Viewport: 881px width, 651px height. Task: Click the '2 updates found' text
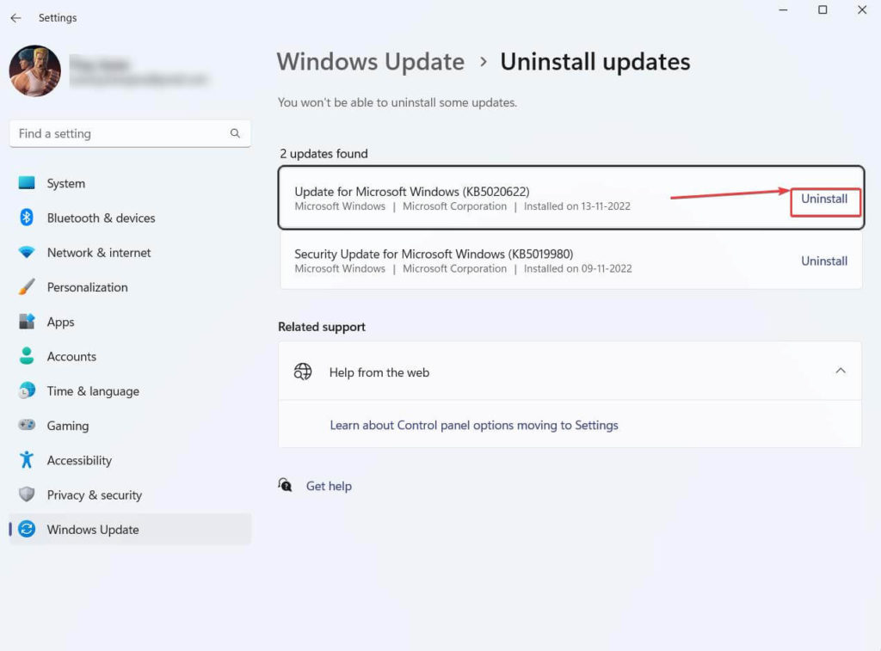(323, 154)
